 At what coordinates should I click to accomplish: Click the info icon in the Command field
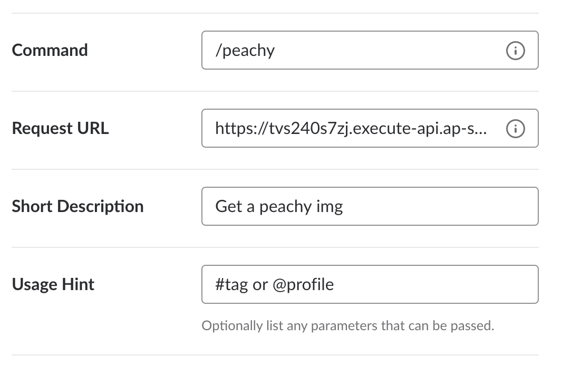[516, 51]
